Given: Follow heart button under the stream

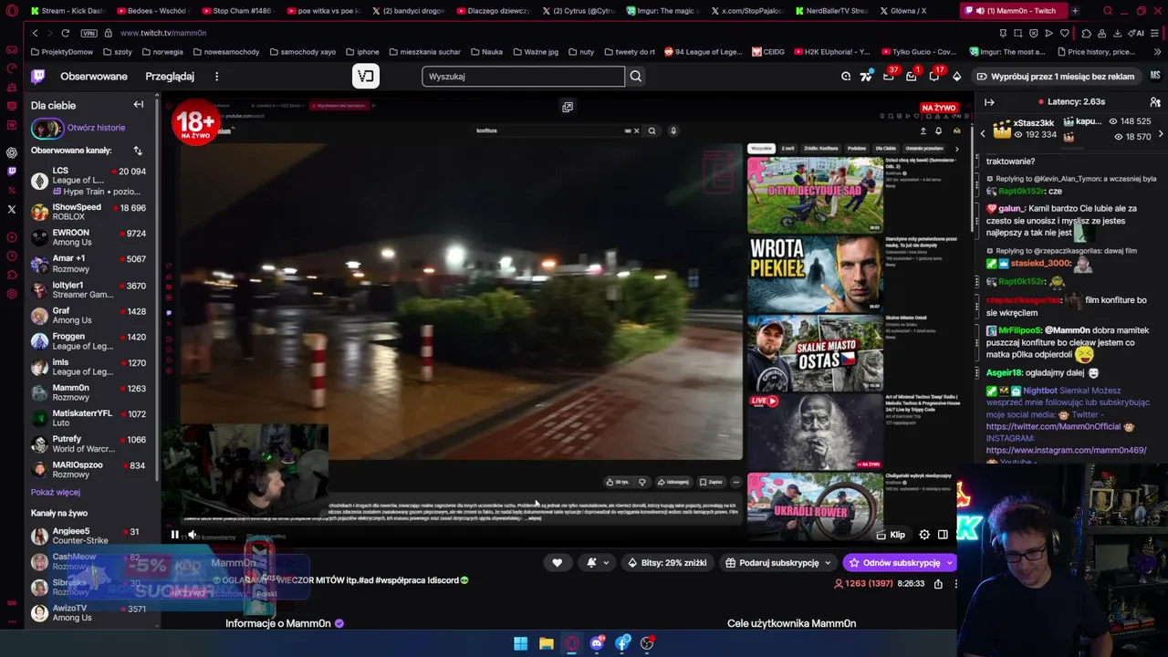Looking at the screenshot, I should 557,563.
